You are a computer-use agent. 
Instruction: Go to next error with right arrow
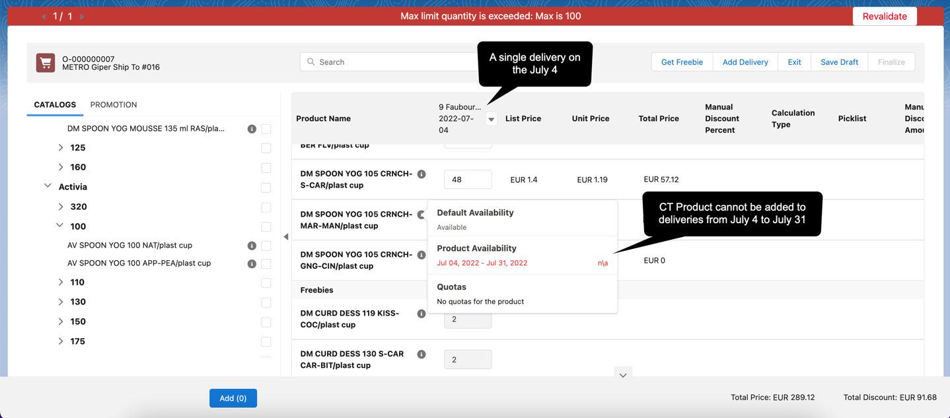[82, 17]
